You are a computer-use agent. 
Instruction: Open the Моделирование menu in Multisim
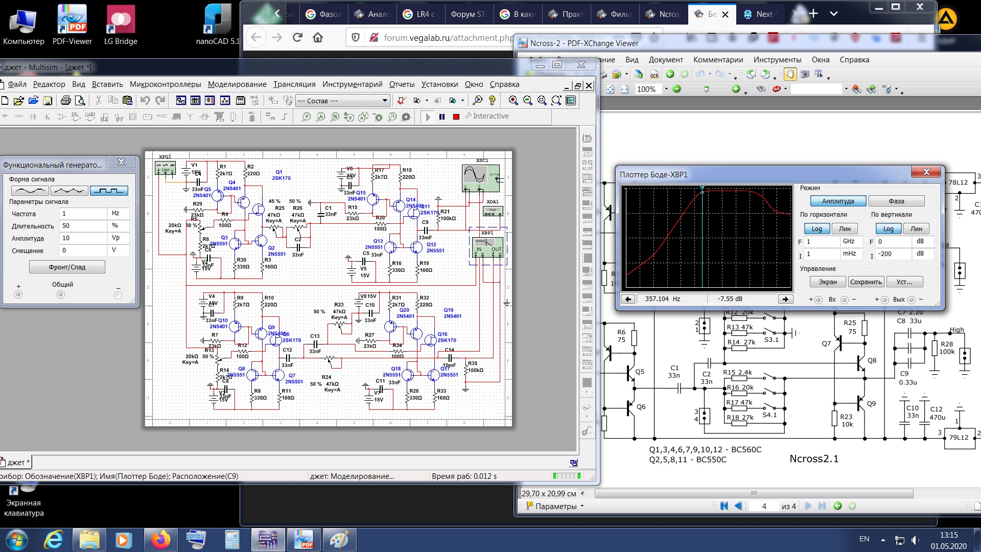(x=237, y=84)
